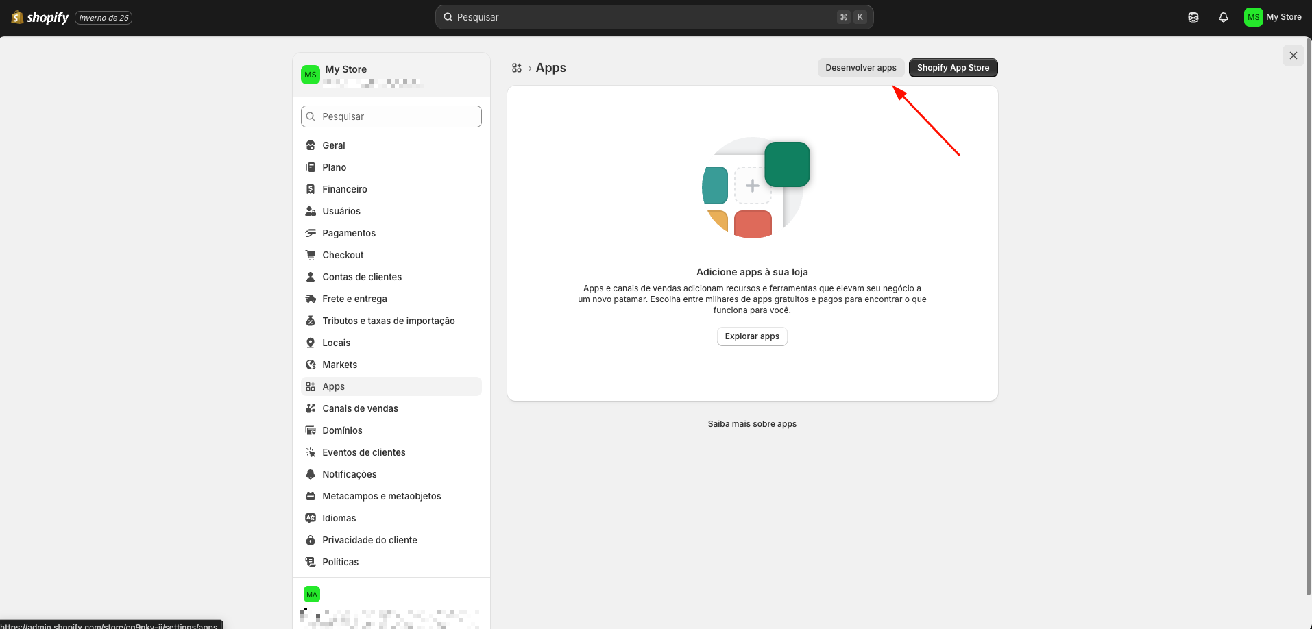Open Geral settings
The image size is (1312, 629).
coord(391,145)
